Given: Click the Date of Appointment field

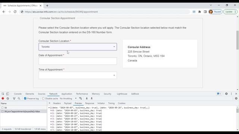Looking at the screenshot, I should pos(78,61).
